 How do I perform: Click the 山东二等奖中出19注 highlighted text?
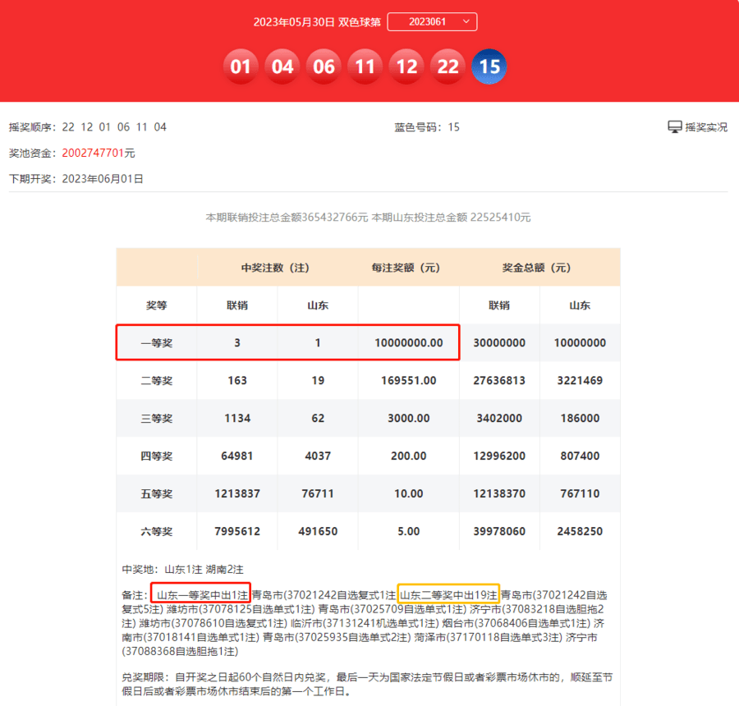pyautogui.click(x=448, y=594)
